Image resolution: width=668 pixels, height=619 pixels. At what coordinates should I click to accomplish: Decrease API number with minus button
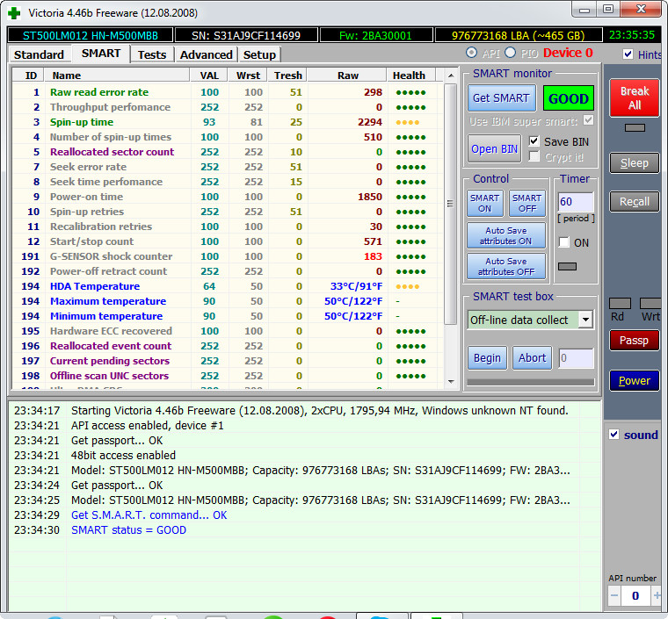pyautogui.click(x=614, y=595)
